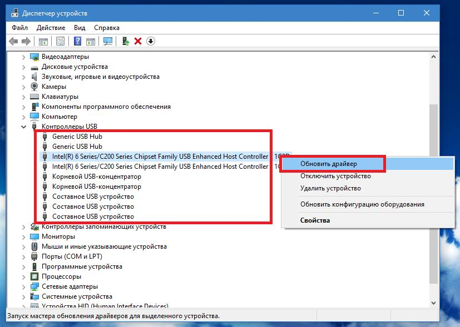Select the second Intel USB Enhanced Host Controller
This screenshot has width=460, height=327.
(x=160, y=167)
